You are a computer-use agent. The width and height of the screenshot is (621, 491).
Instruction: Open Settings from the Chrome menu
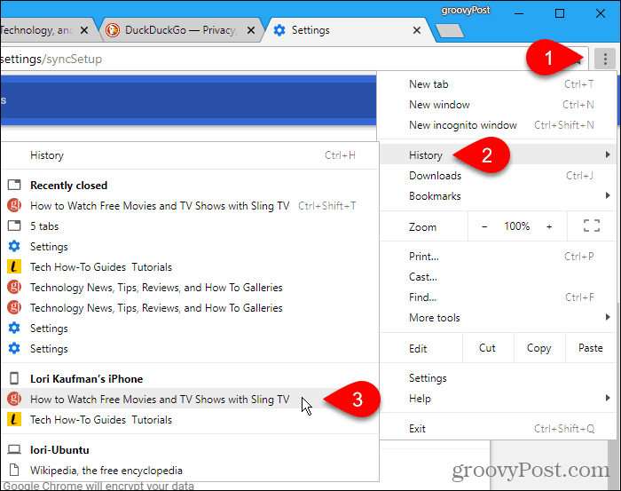coord(498,378)
